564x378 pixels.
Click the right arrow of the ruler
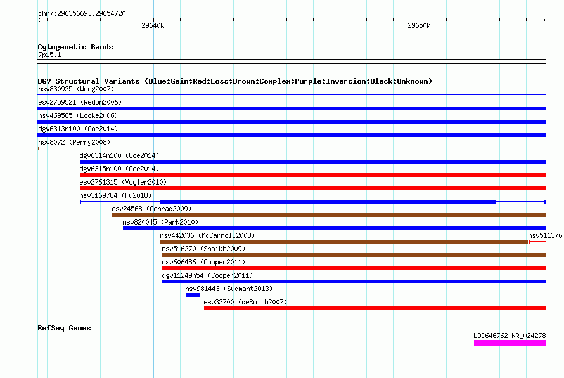pyautogui.click(x=544, y=20)
